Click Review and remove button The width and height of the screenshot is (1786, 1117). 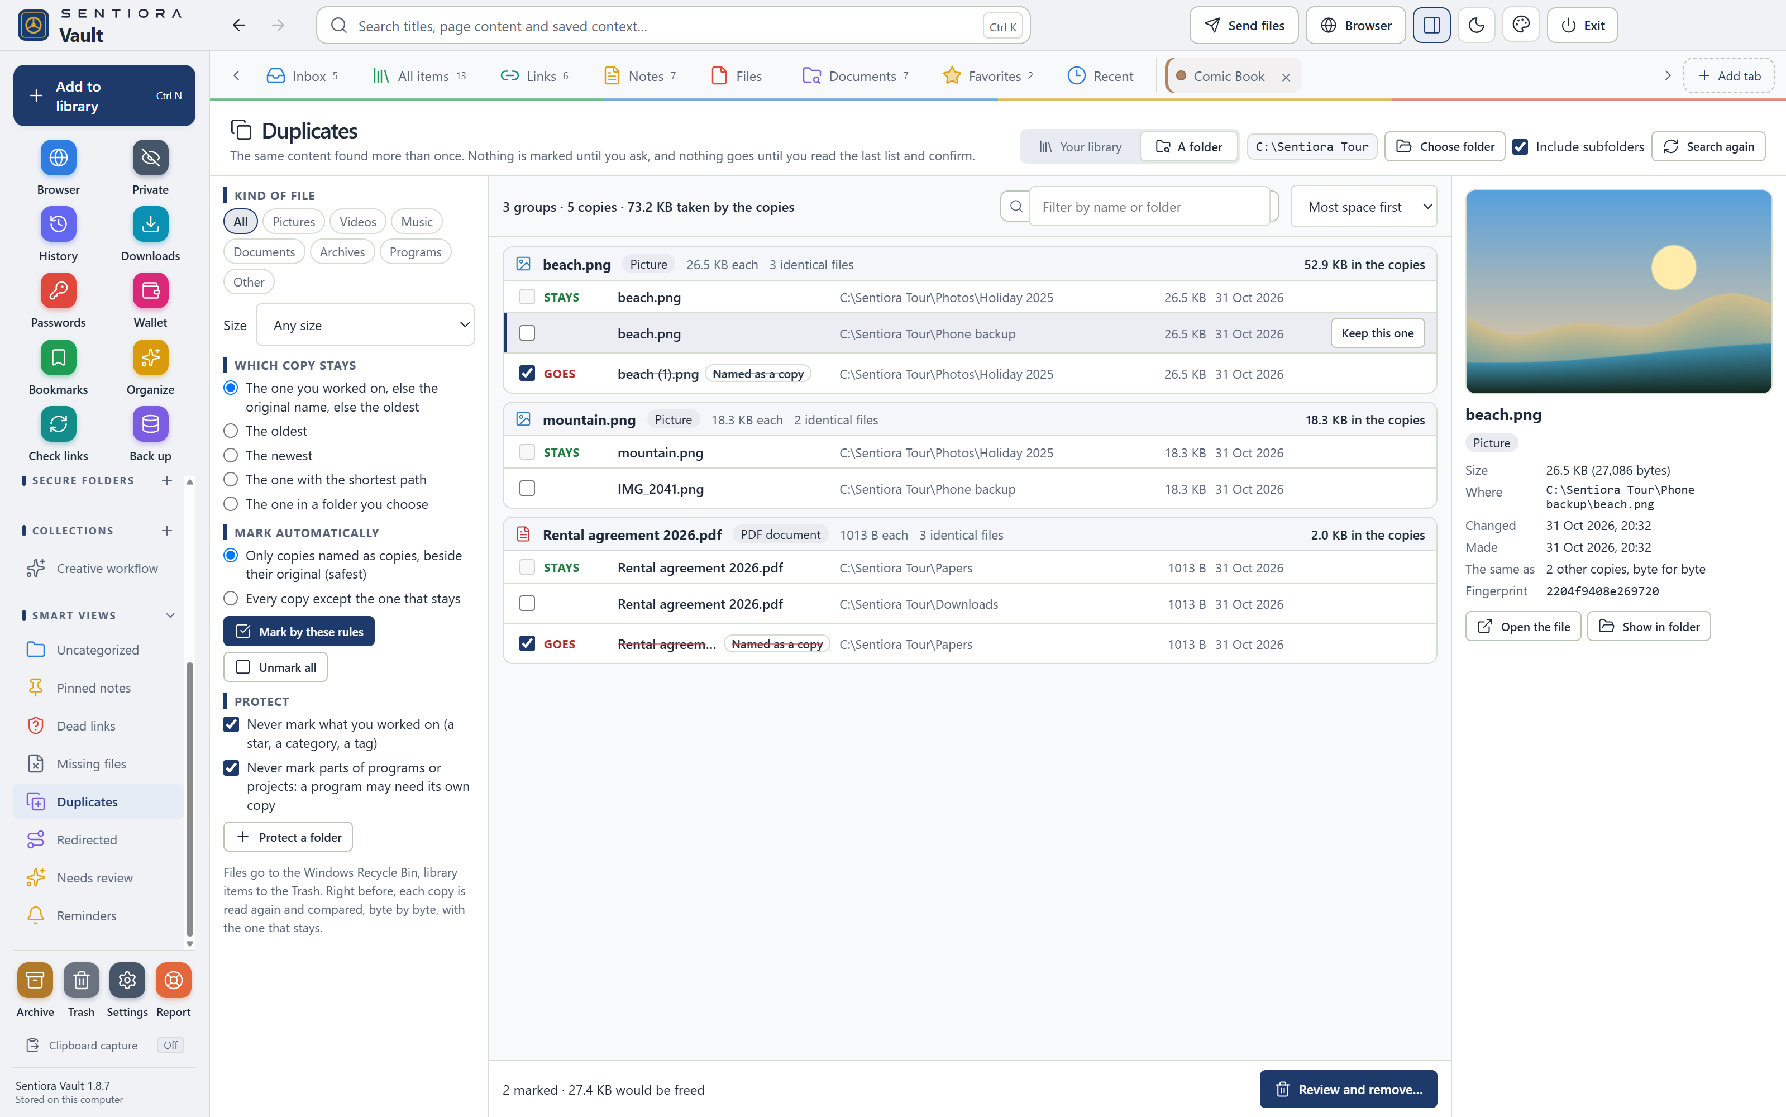click(1348, 1090)
